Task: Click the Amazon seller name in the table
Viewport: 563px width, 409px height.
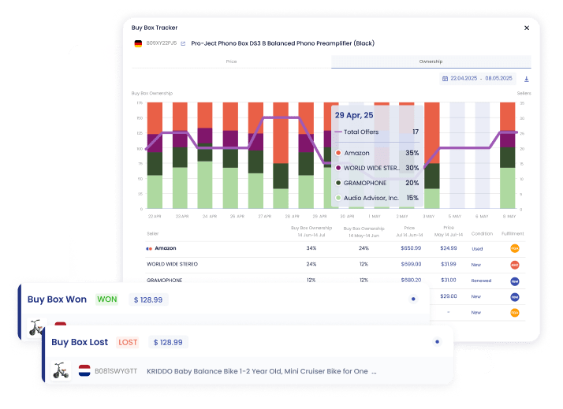Action: click(165, 248)
